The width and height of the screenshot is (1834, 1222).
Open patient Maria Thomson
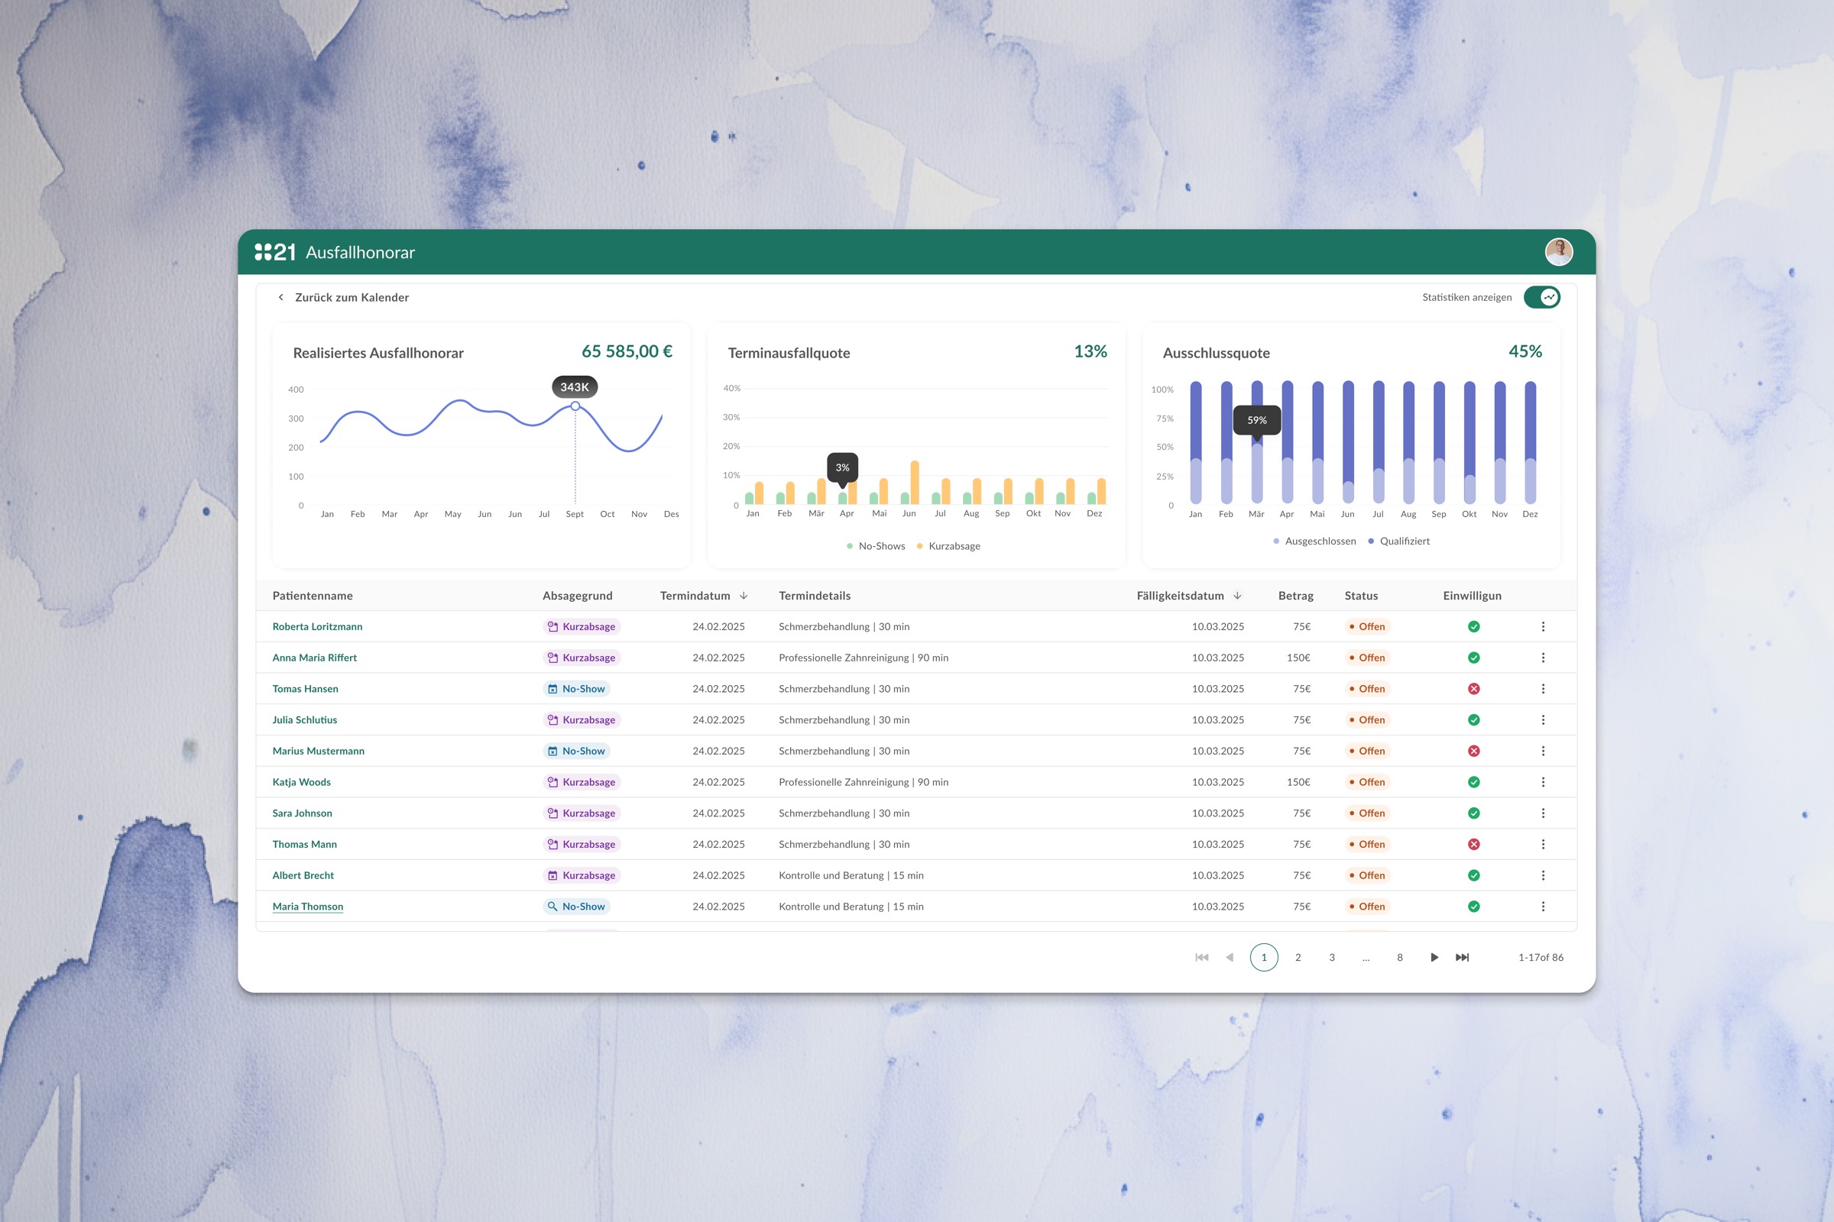coord(307,907)
